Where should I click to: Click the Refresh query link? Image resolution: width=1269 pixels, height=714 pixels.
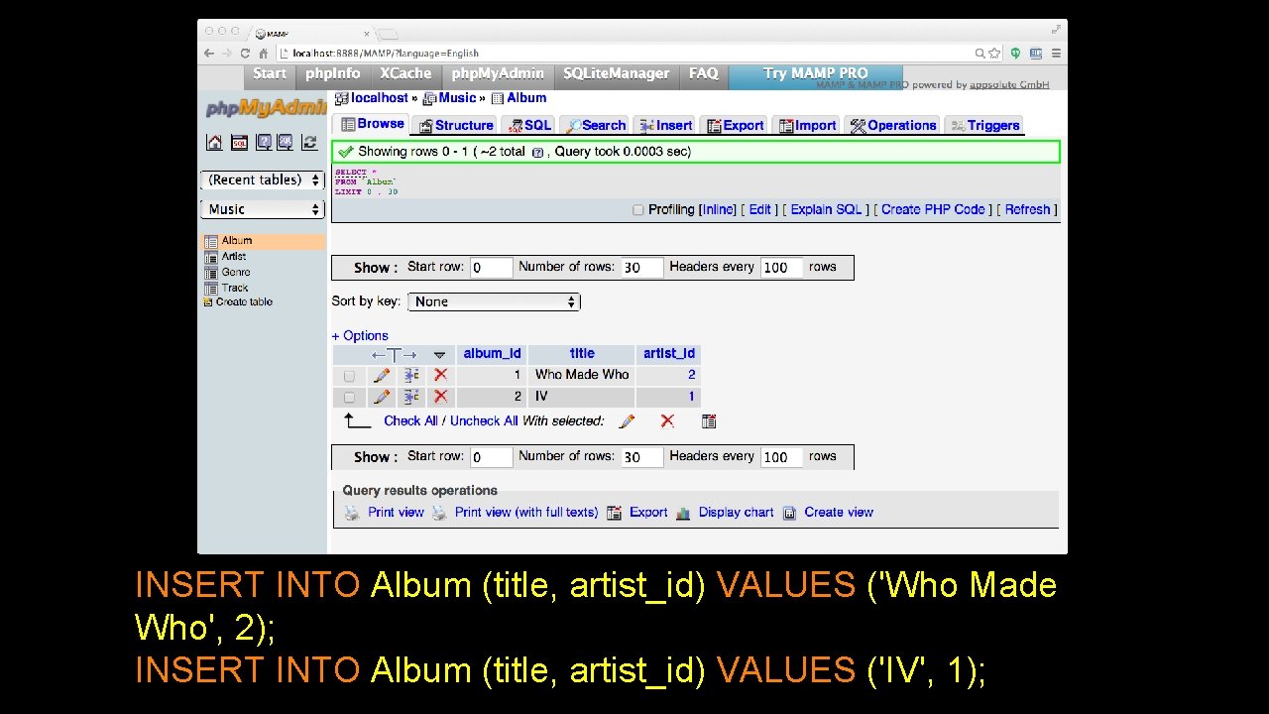point(1027,210)
